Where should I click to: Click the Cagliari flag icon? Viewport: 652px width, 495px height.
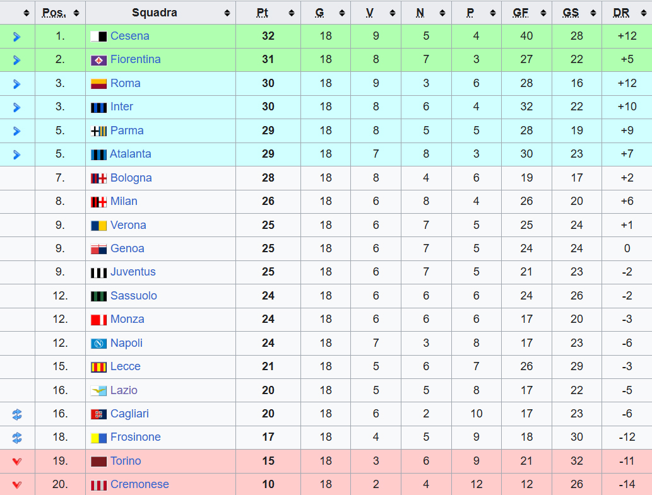pos(98,414)
